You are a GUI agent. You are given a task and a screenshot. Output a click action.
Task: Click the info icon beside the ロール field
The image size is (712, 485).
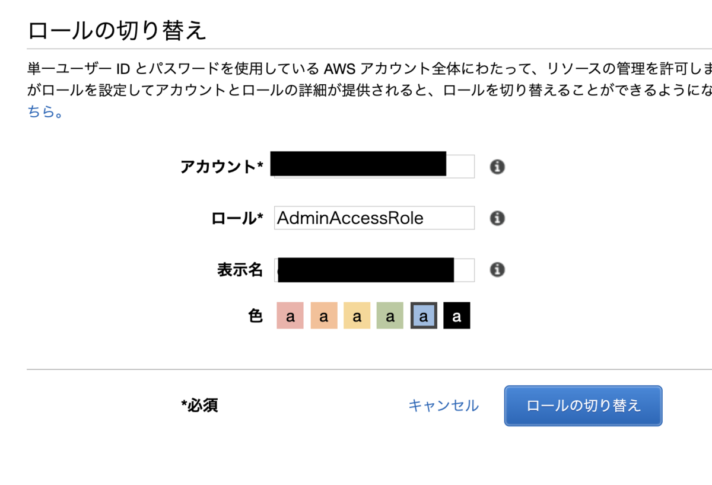click(497, 218)
